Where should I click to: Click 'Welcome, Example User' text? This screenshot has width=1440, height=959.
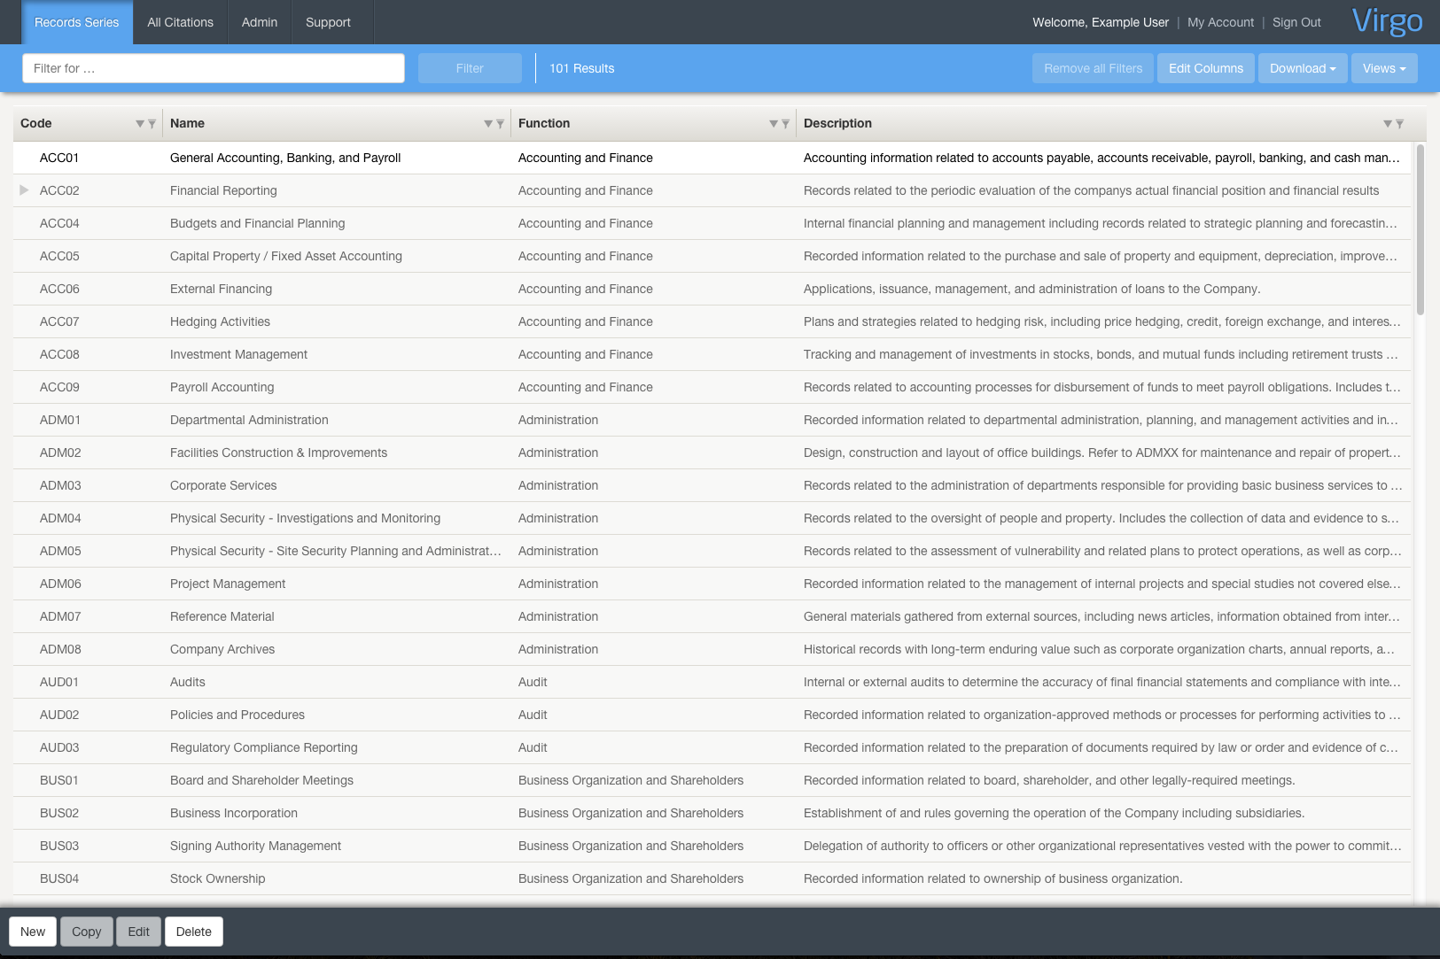(x=1101, y=22)
